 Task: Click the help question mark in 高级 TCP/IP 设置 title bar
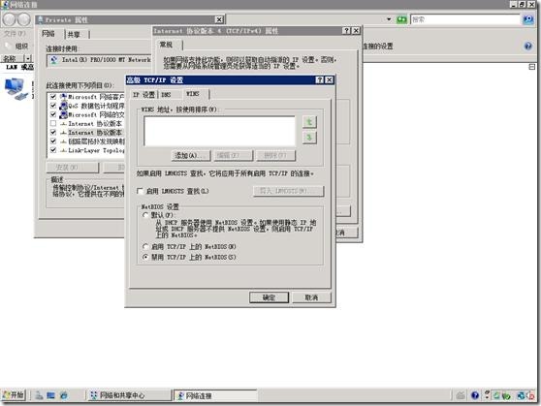click(320, 80)
